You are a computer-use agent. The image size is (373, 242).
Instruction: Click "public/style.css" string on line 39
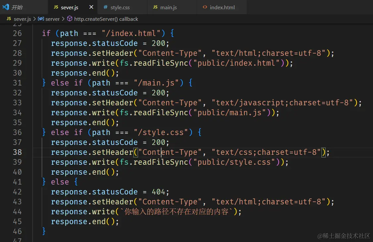point(234,162)
